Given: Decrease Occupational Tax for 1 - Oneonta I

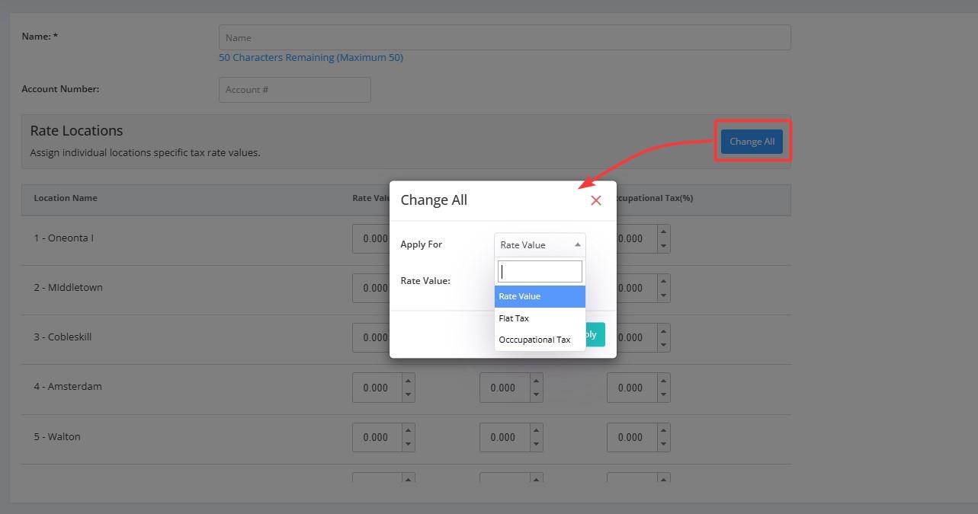Looking at the screenshot, I should (x=663, y=246).
